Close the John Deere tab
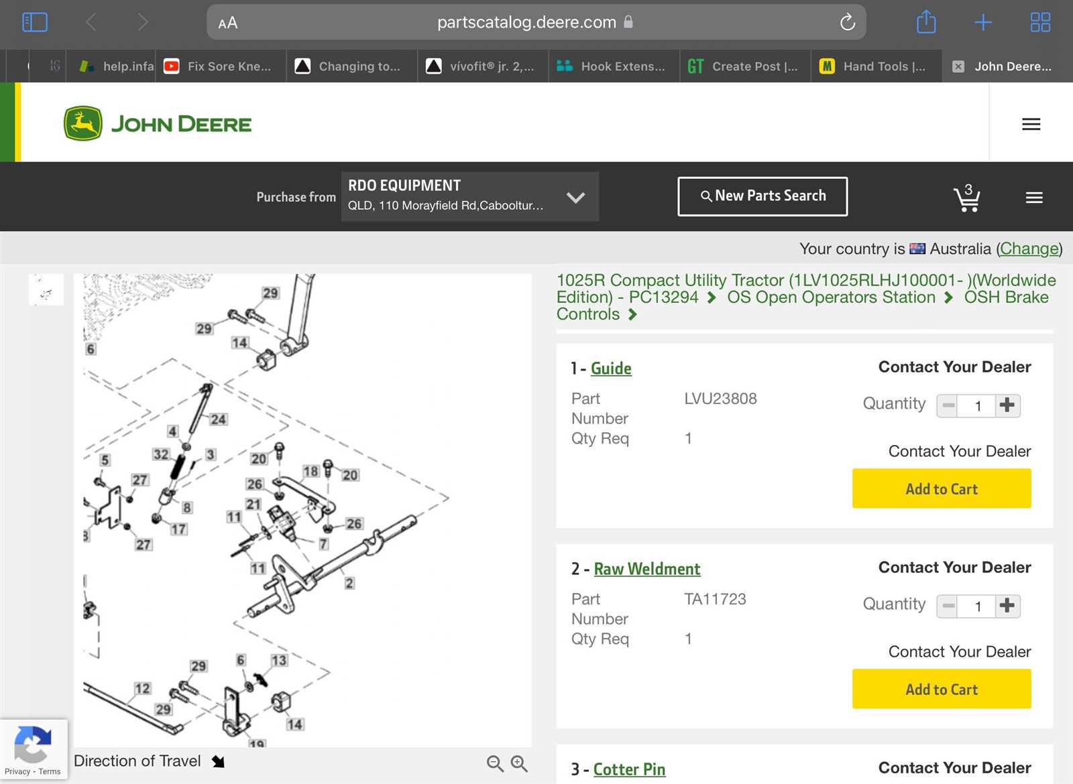1073x784 pixels. [958, 66]
